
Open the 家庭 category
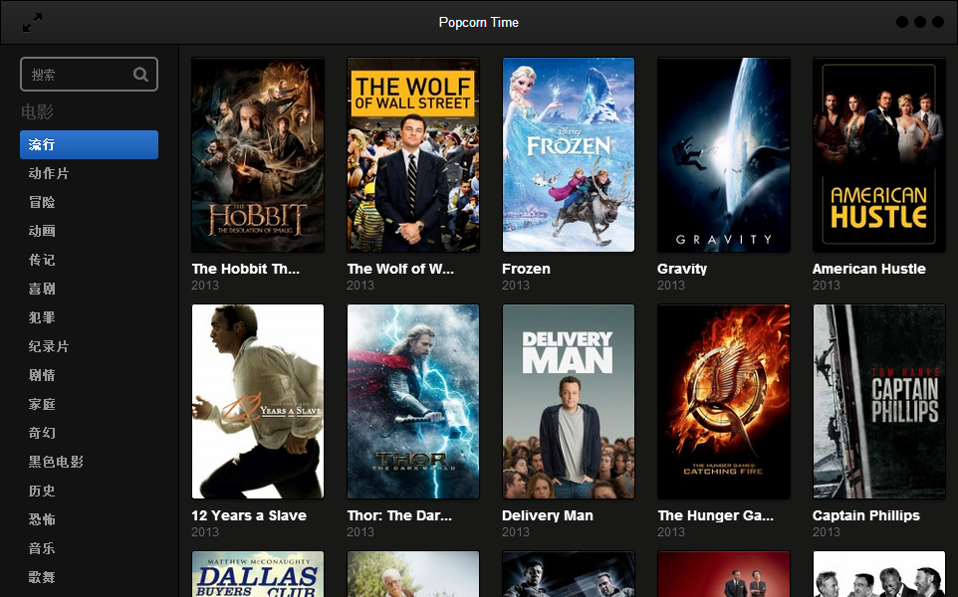coord(42,404)
